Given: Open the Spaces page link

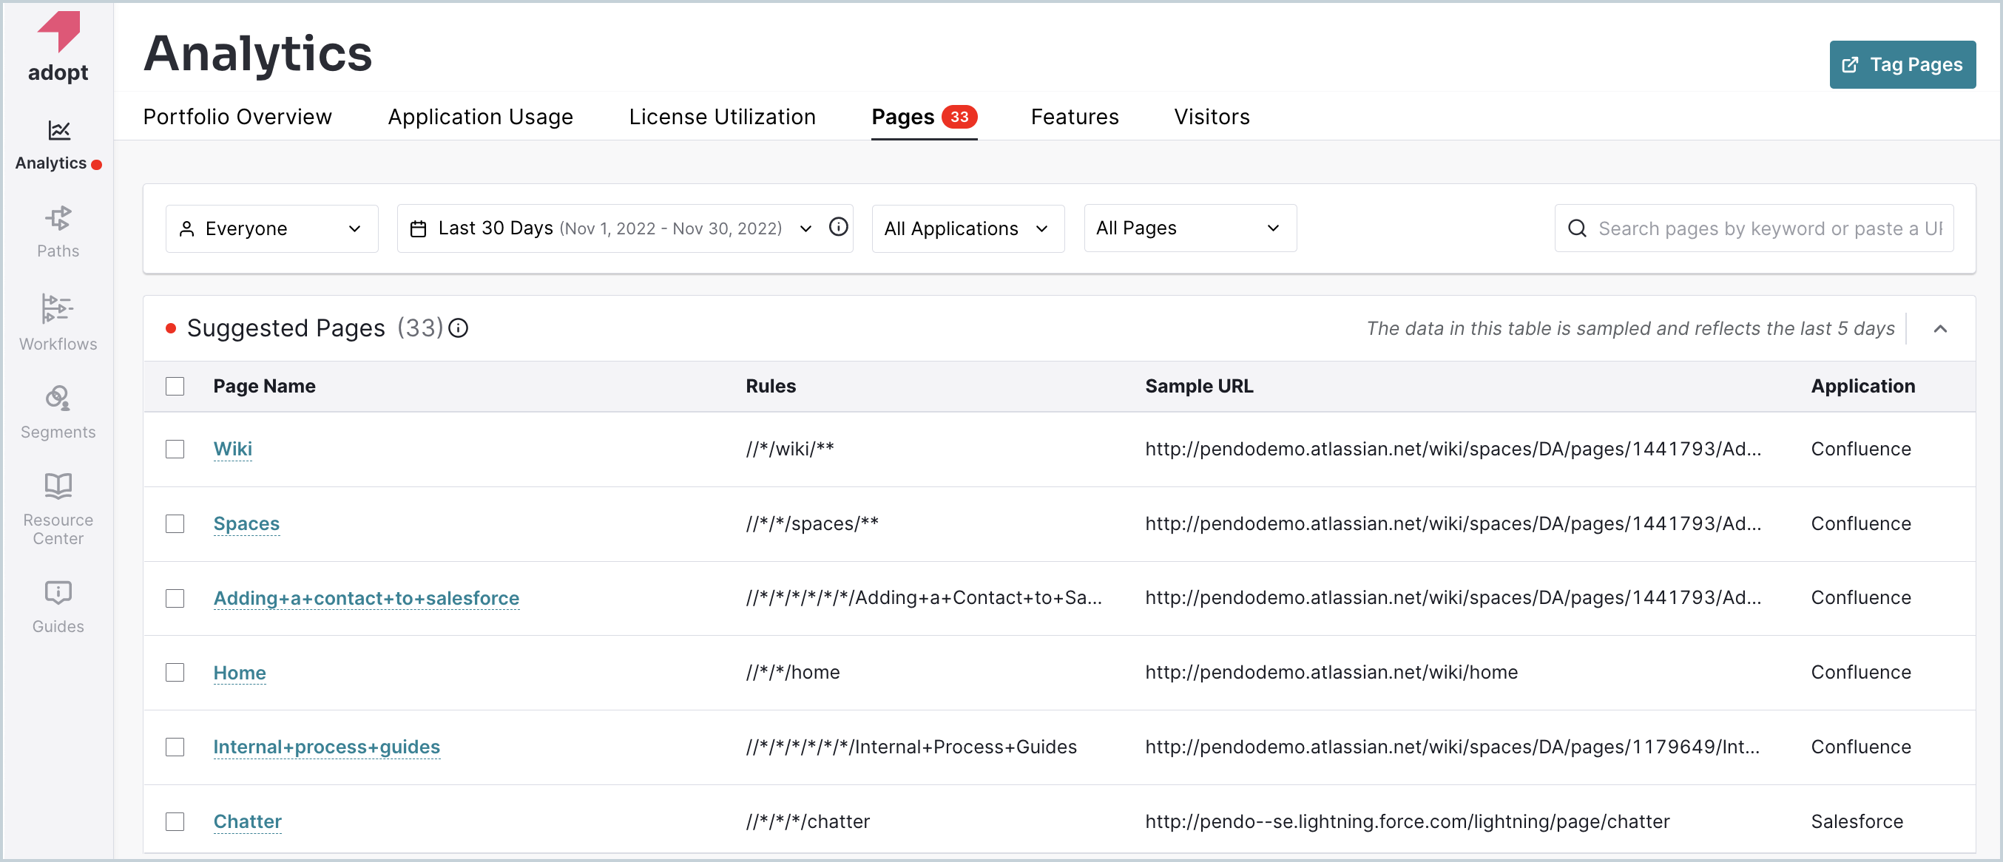Looking at the screenshot, I should (246, 524).
